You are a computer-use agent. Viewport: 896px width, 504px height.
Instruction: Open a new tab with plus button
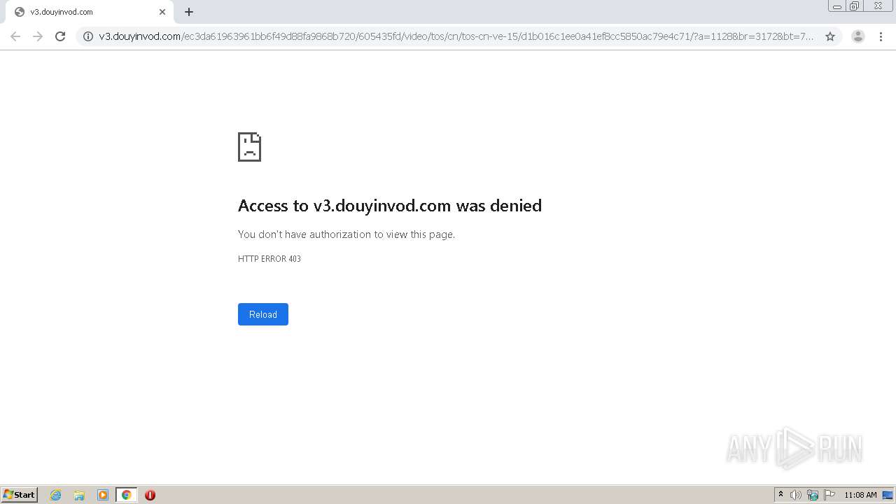(x=189, y=12)
